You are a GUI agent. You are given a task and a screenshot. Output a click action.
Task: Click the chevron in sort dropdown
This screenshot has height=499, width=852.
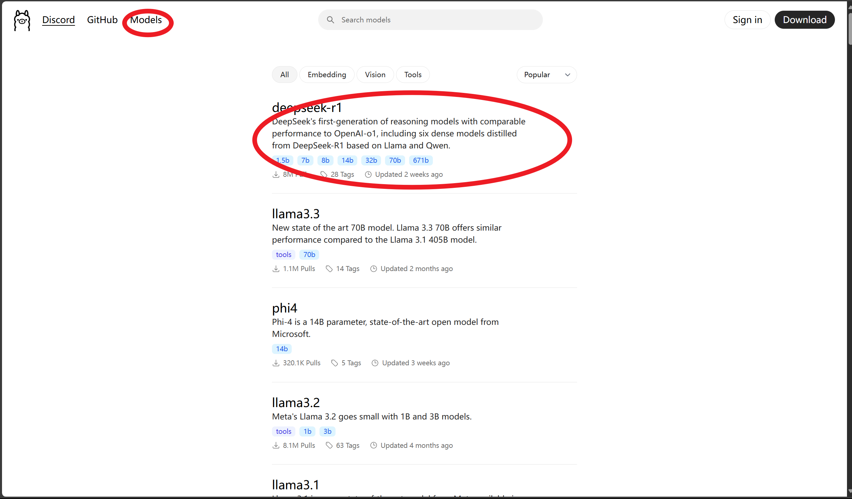[x=568, y=75]
